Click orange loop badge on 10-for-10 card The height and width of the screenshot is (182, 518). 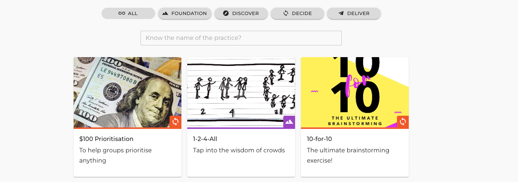tap(403, 122)
